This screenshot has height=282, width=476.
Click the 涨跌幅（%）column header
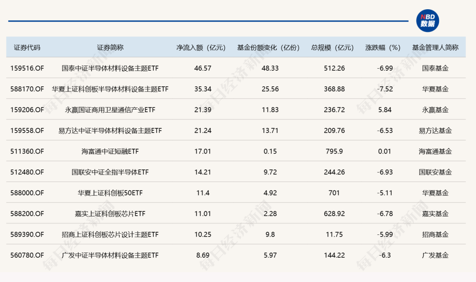coord(383,48)
